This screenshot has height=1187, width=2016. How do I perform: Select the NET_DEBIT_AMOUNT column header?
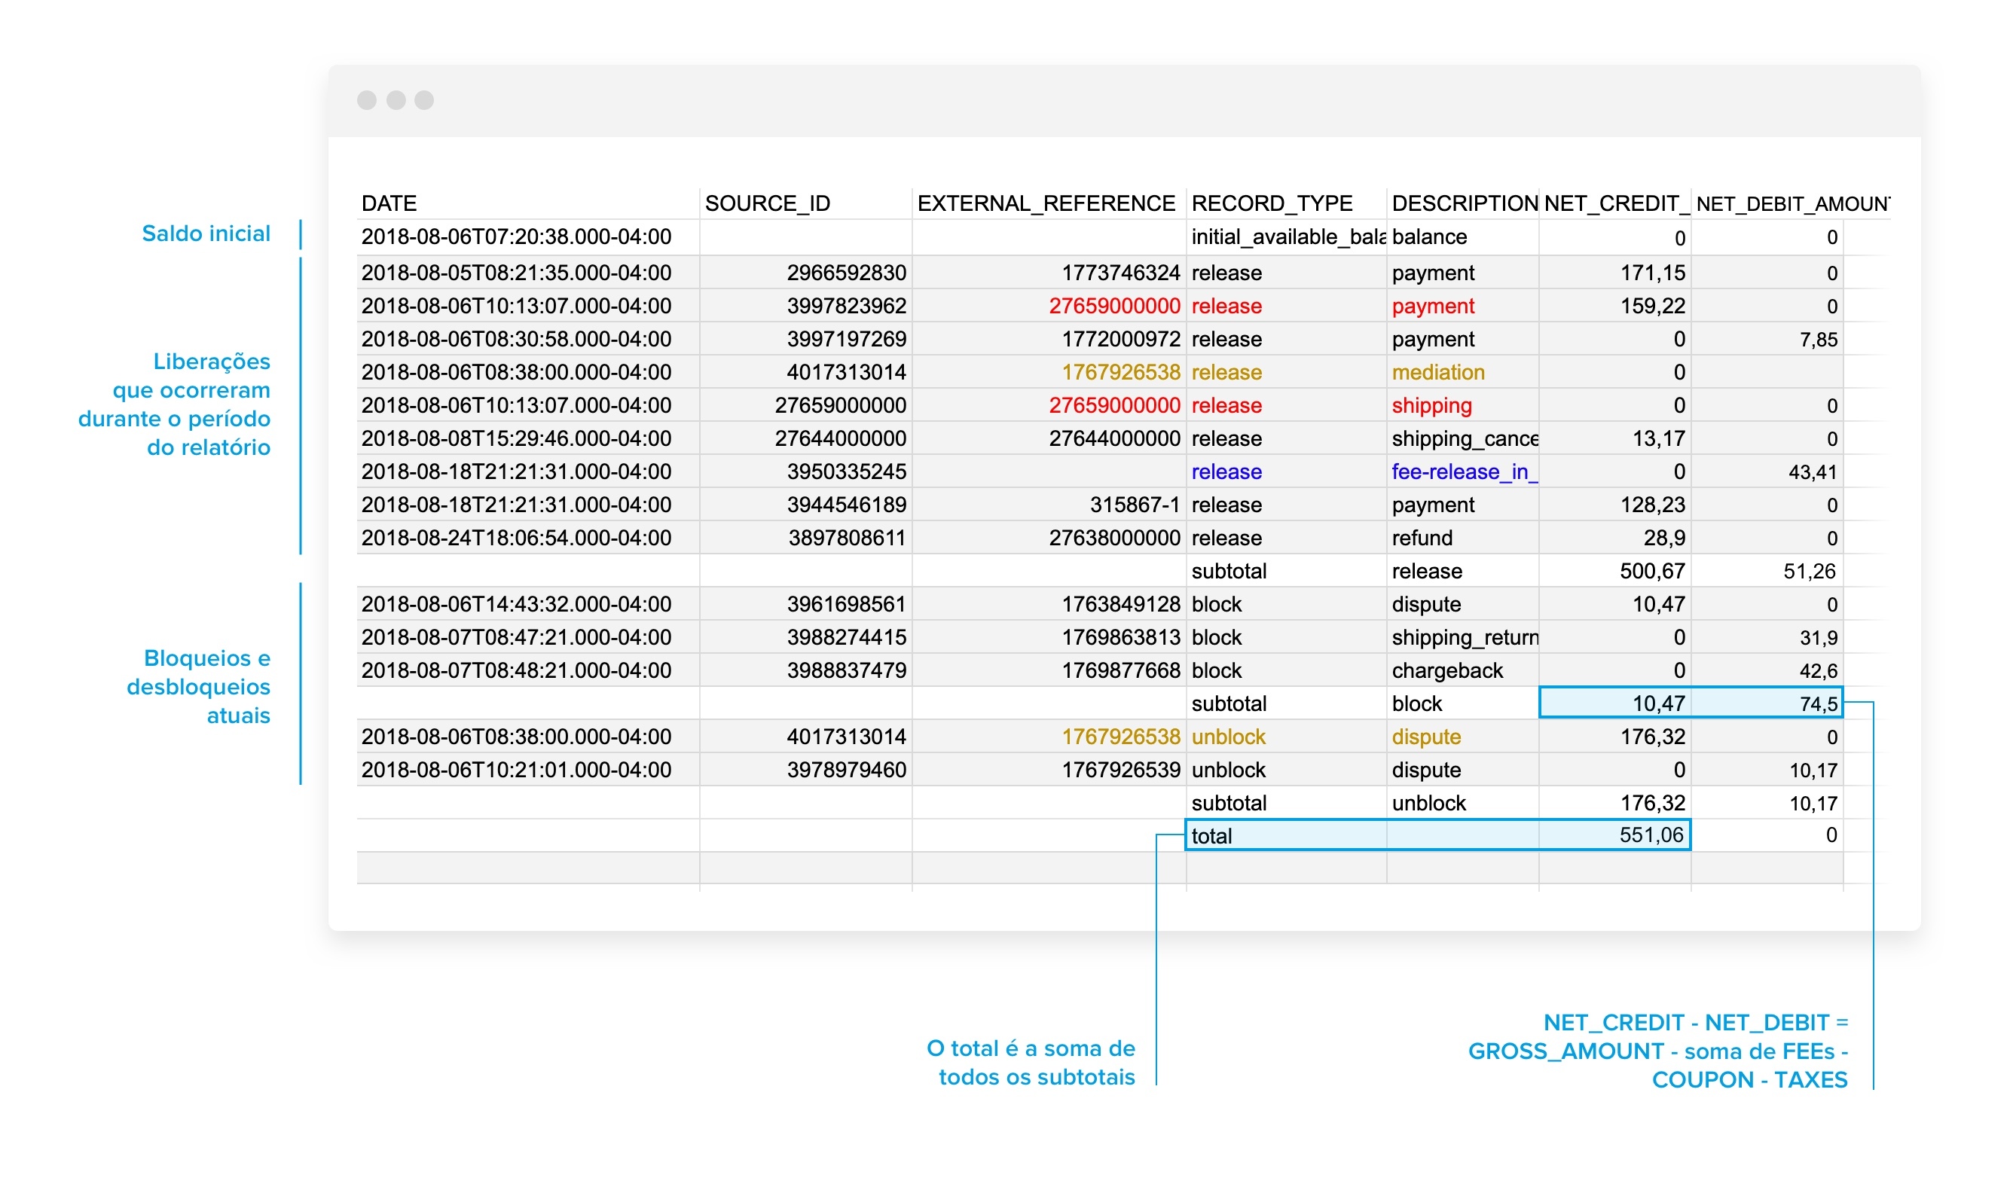(1793, 204)
